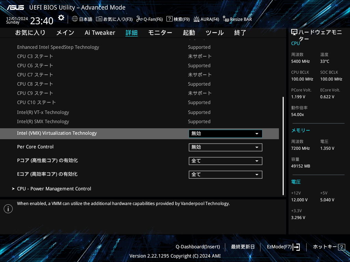Click the 12/01/2024 Sunday date
Screen dimensions: 350x262
pyautogui.click(x=17, y=20)
